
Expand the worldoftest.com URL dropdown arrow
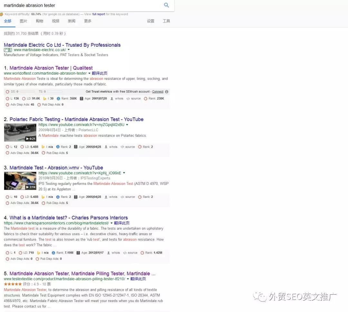coord(90,73)
